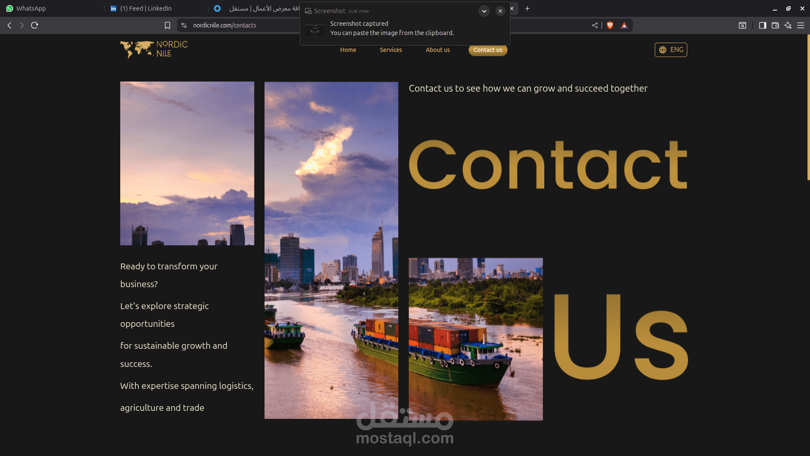This screenshot has width=810, height=456.
Task: Share this page link
Action: (595, 25)
